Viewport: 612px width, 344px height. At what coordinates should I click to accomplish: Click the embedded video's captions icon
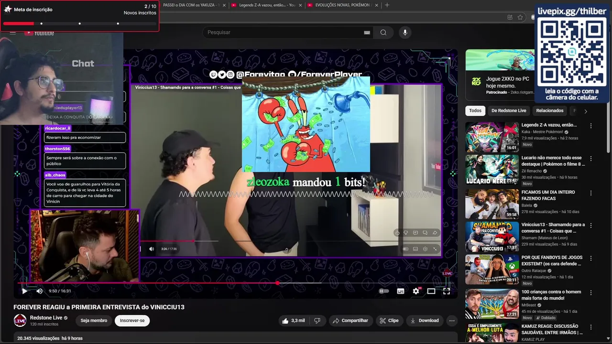[415, 249]
